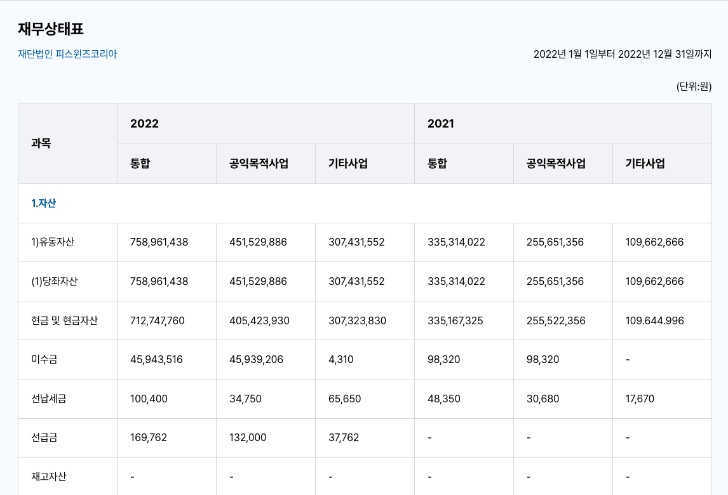Screen dimensions: 728x495
Task: Select the cell showing 712,747,760
Action: point(158,320)
